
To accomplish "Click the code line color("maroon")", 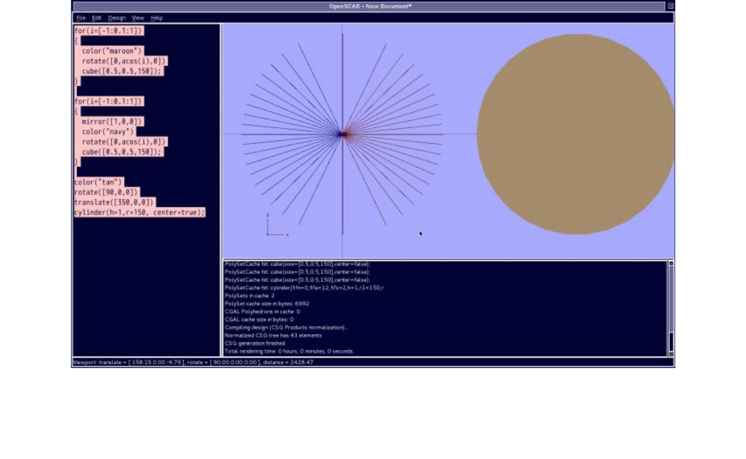I will click(112, 51).
